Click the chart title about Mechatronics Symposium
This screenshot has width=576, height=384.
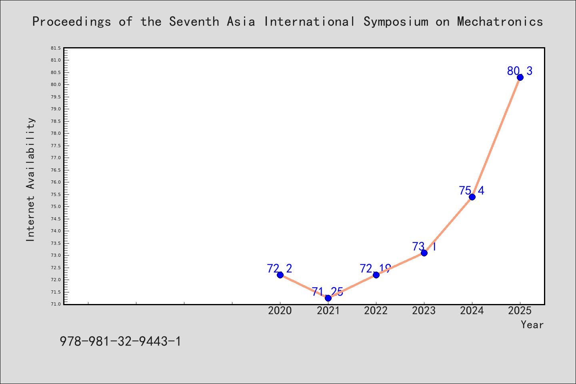pyautogui.click(x=288, y=21)
